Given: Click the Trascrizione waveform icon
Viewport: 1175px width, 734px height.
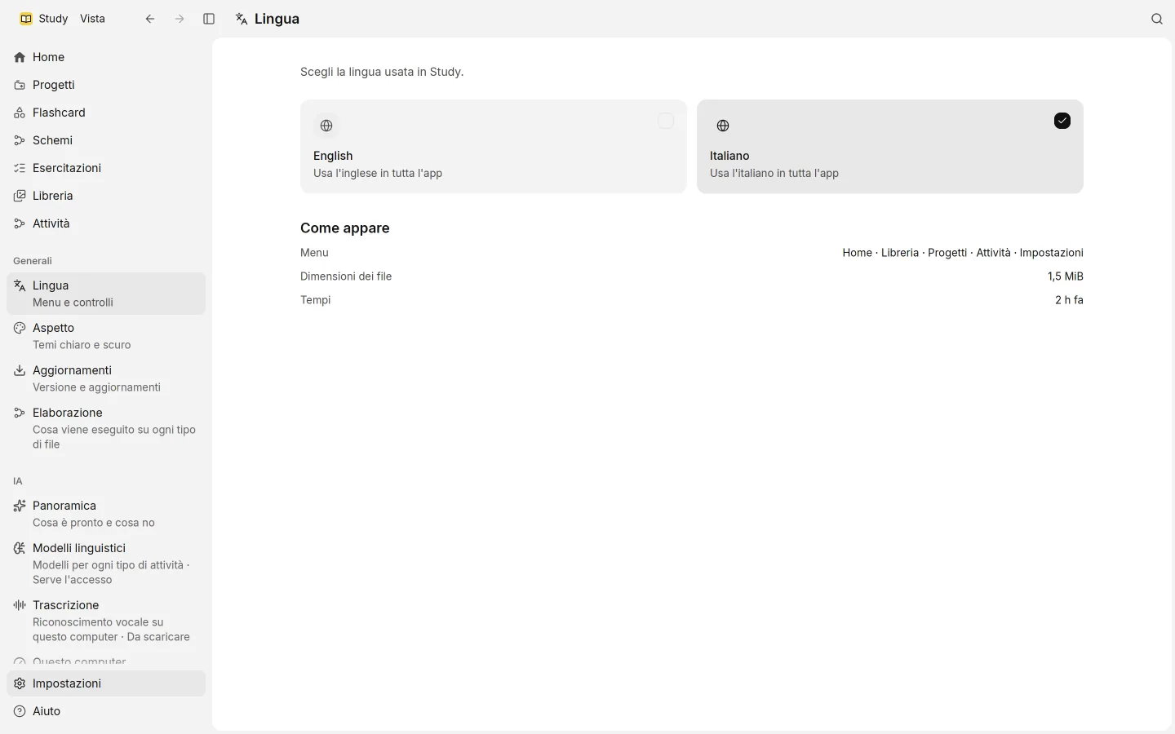Looking at the screenshot, I should pyautogui.click(x=20, y=605).
